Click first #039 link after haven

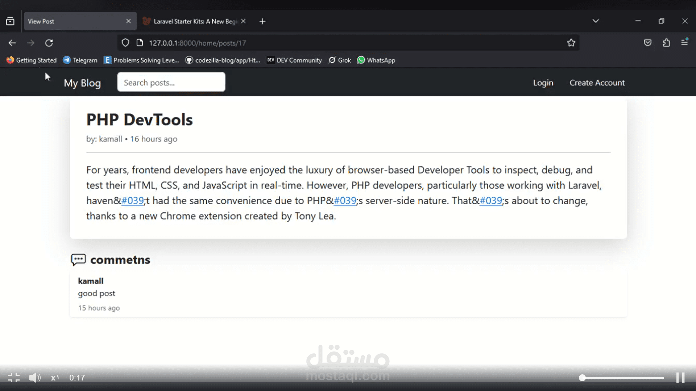(132, 201)
